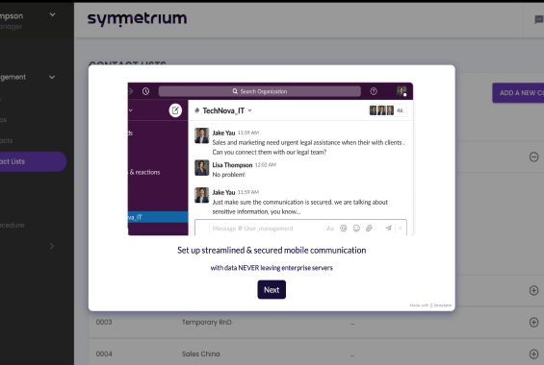Click the Made with Storylane link

coord(430,305)
